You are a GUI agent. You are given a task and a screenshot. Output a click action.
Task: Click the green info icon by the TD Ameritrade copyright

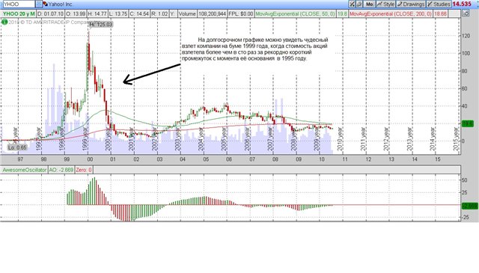[x=4, y=22]
